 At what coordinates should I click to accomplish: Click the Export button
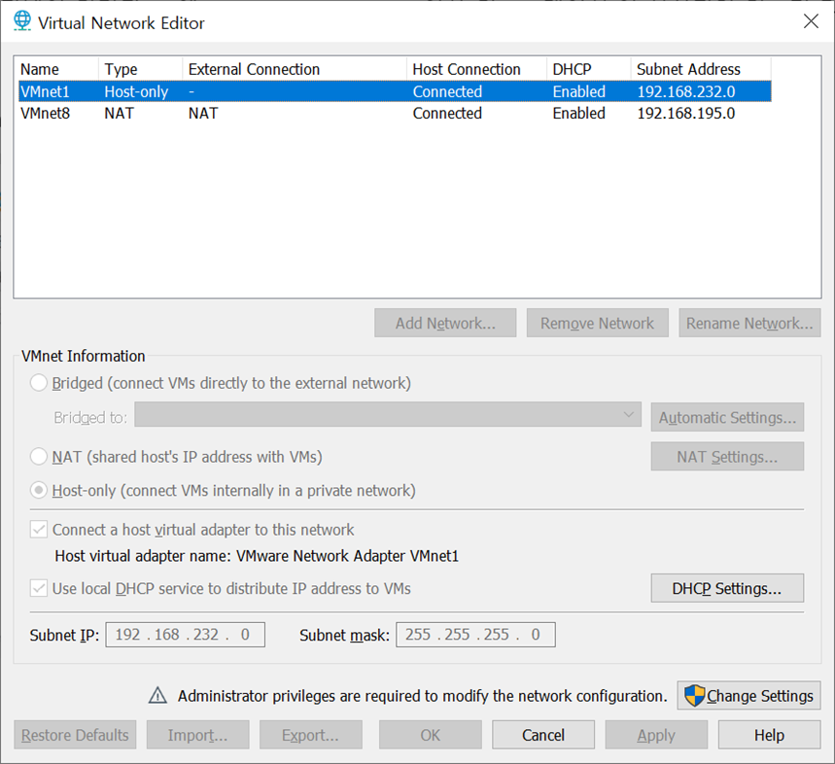[x=311, y=735]
